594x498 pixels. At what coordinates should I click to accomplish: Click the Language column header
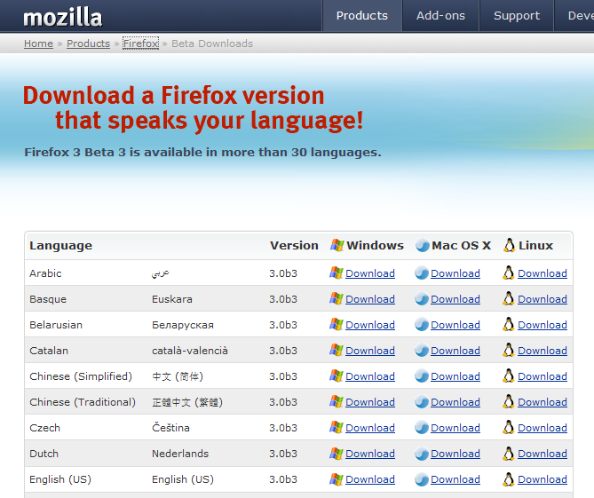pyautogui.click(x=60, y=246)
